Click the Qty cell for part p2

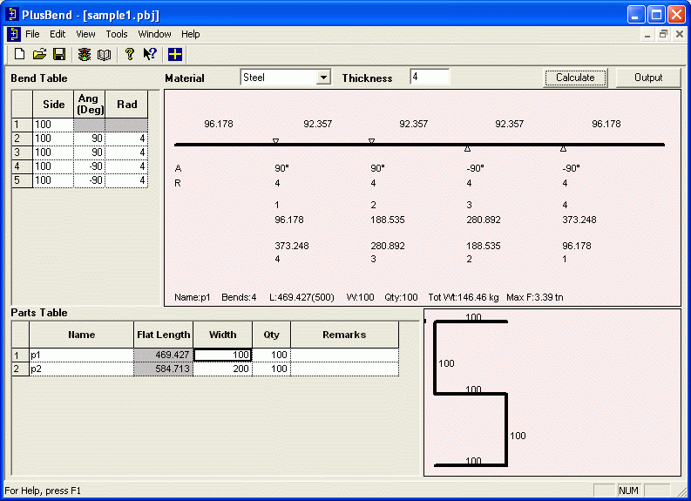[271, 369]
